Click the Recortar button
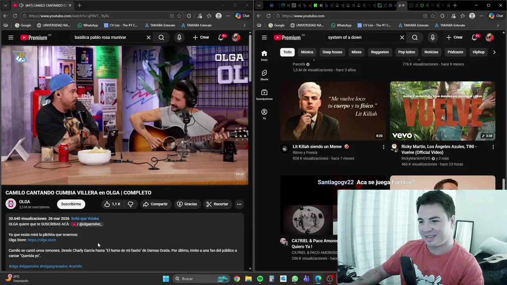 click(217, 204)
